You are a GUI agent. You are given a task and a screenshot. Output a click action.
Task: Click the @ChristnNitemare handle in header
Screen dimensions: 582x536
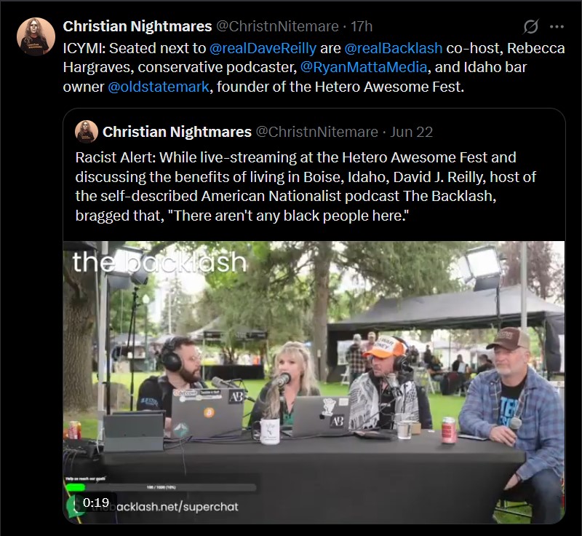click(x=277, y=26)
